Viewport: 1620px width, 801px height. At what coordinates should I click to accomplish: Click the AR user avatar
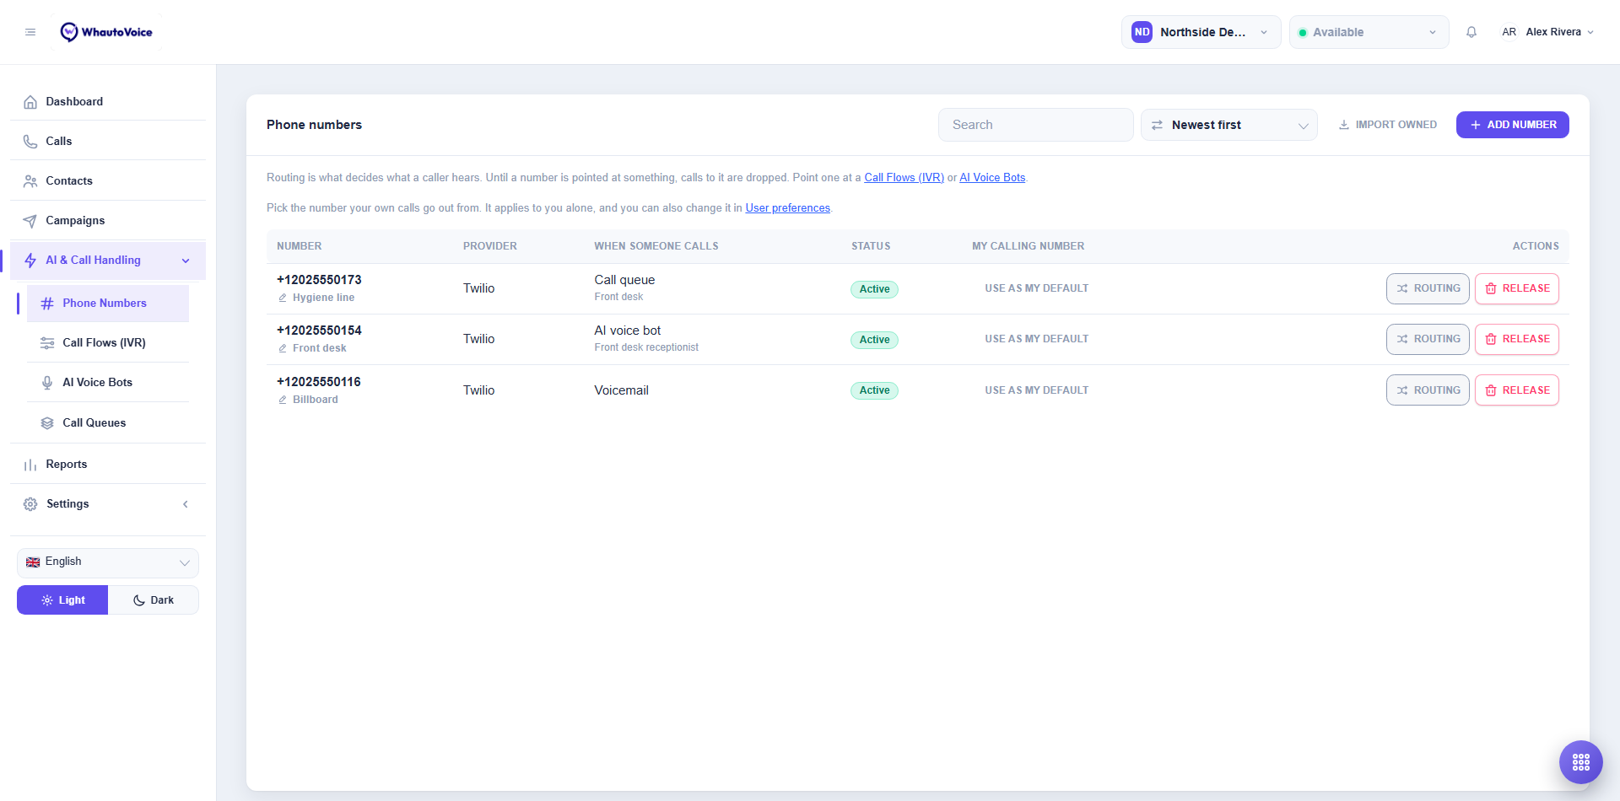click(x=1509, y=32)
